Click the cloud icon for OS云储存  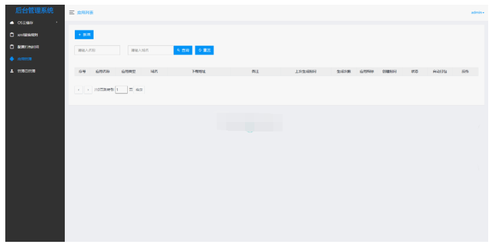coord(12,23)
